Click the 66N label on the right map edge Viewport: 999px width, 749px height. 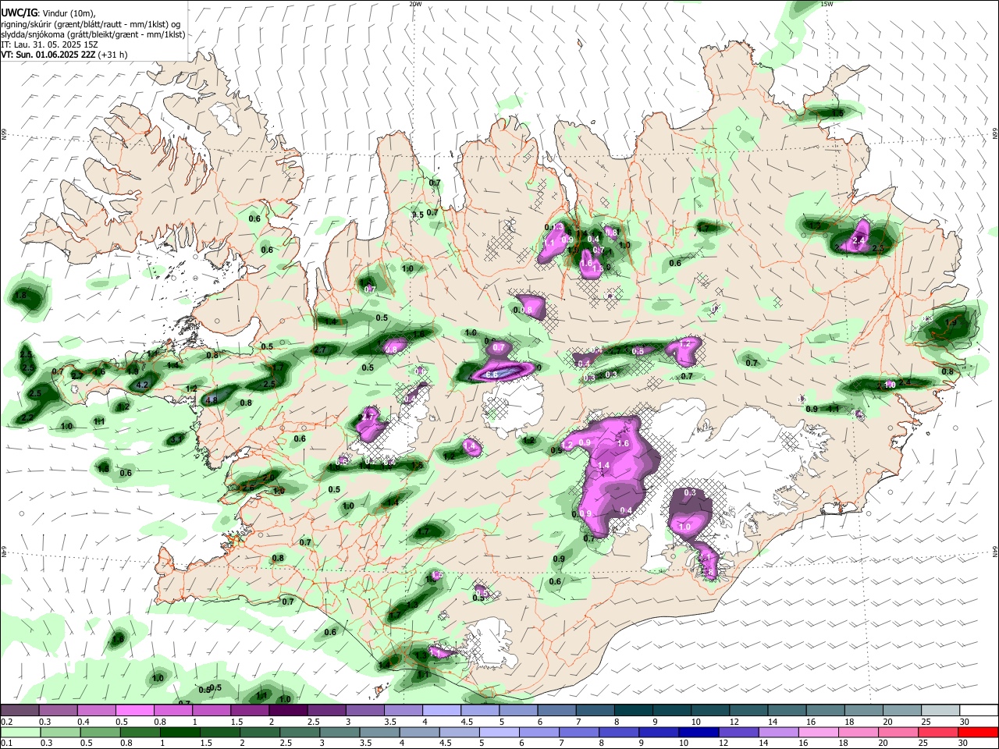coord(995,134)
